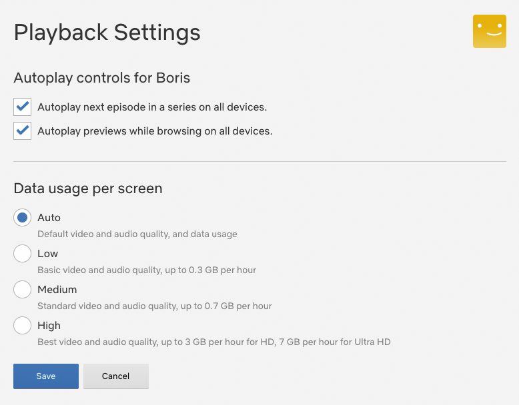The width and height of the screenshot is (519, 405).
Task: Choose the High data usage radio button
Action: coord(22,326)
